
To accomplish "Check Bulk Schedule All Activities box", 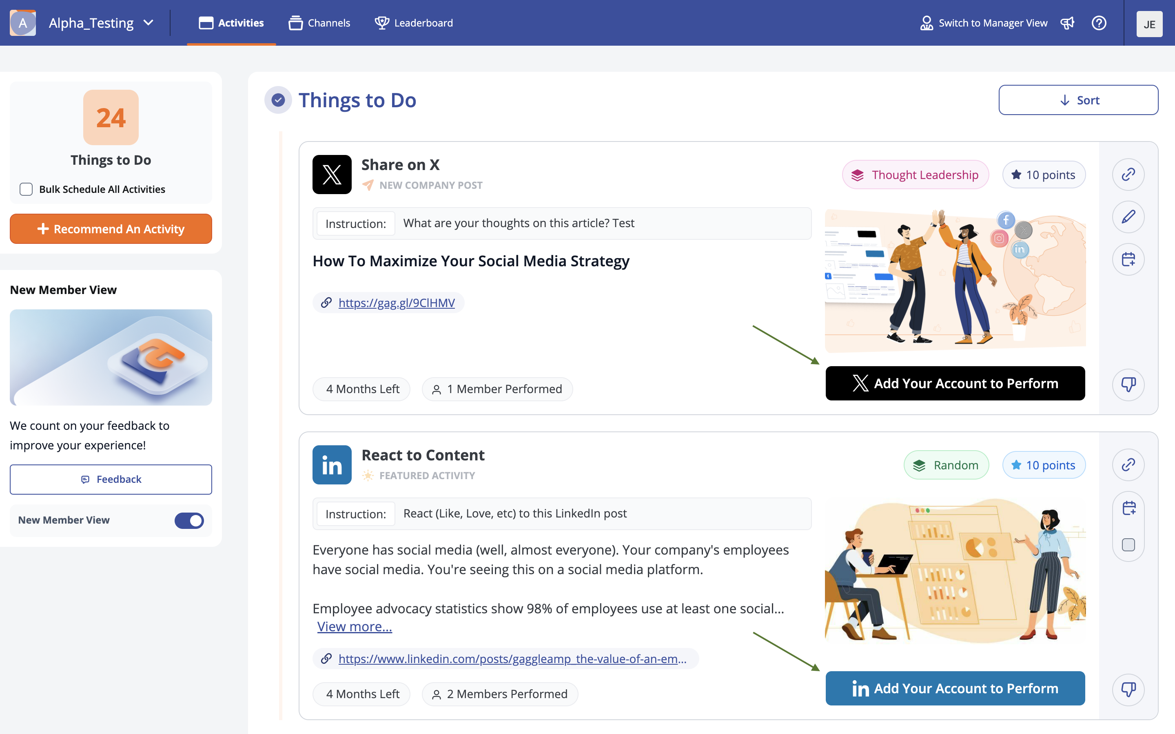I will 26,189.
